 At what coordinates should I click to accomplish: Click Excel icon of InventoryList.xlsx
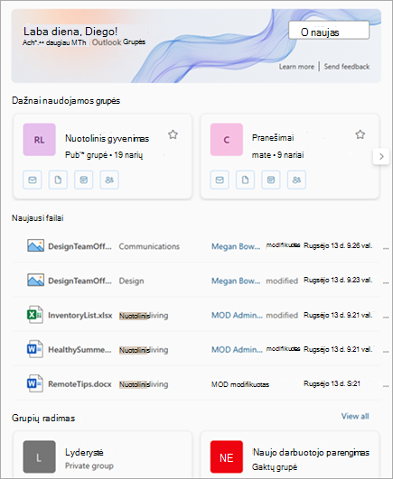click(35, 315)
